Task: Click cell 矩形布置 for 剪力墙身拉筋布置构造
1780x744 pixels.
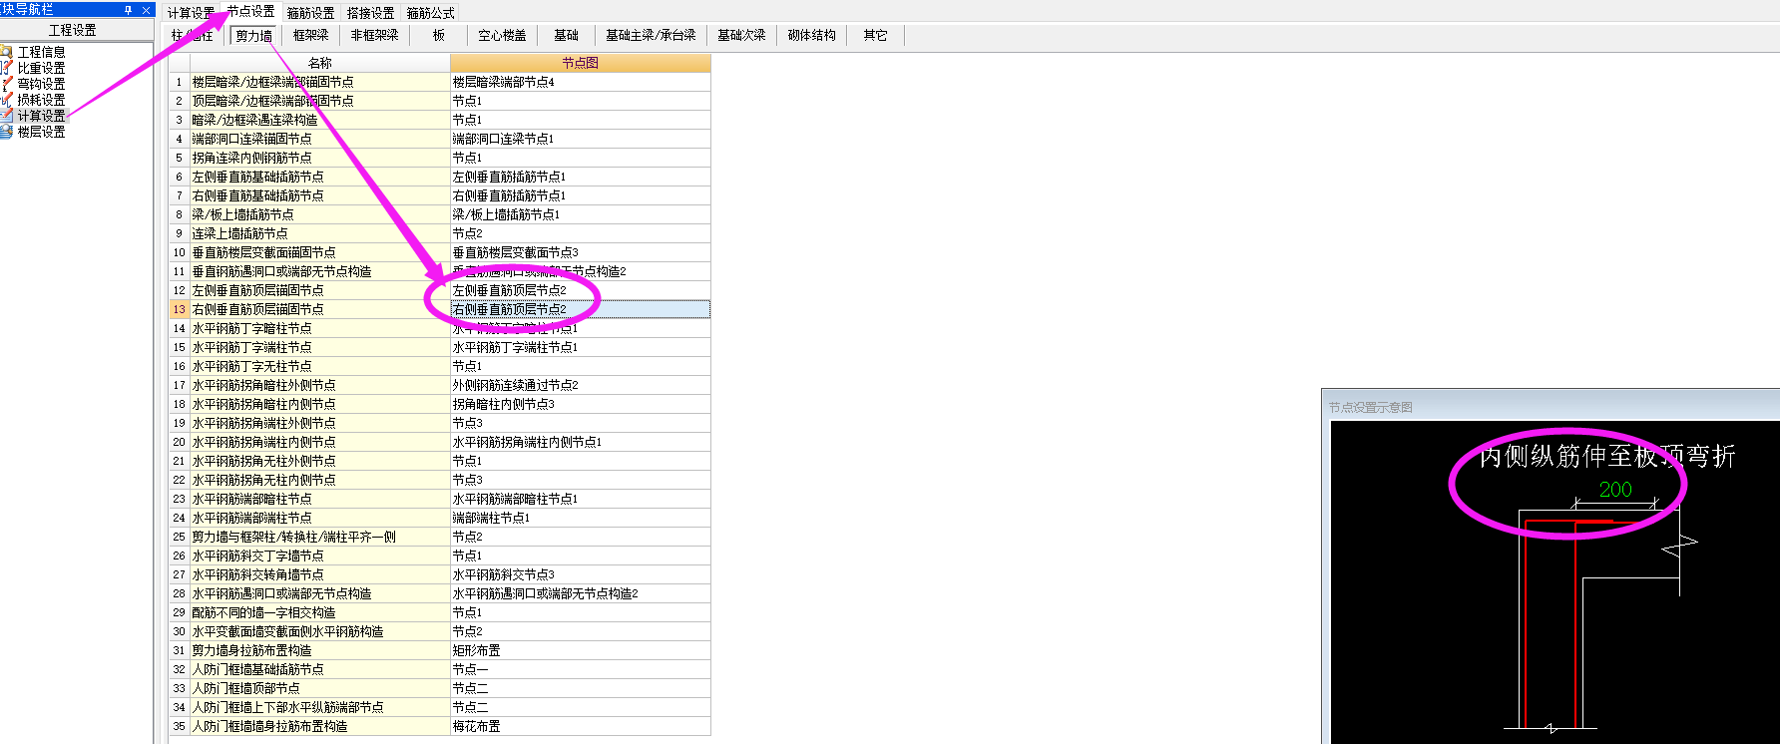Action: (580, 650)
